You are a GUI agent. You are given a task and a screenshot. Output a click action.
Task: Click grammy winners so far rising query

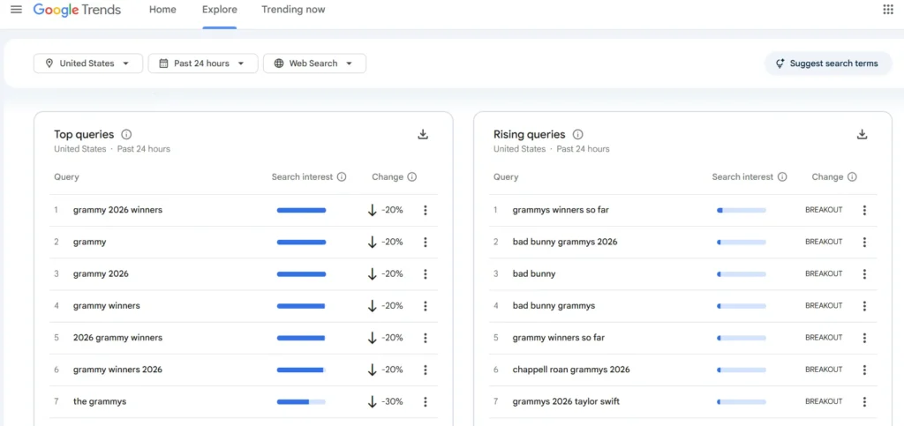pyautogui.click(x=559, y=338)
